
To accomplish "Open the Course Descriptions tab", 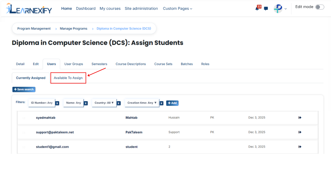I will [131, 64].
